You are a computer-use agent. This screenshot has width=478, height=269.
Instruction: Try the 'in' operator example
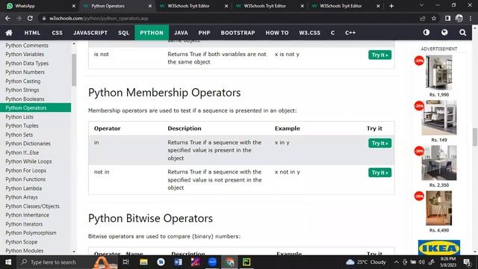click(379, 143)
